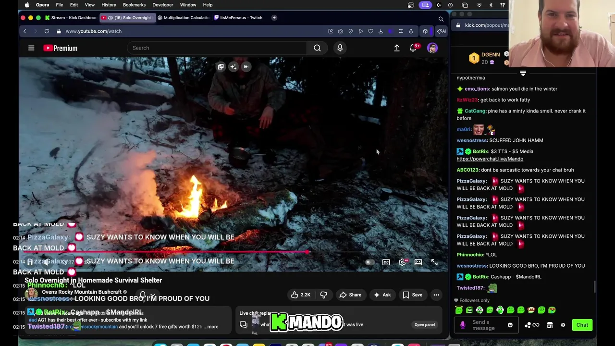Open the File menu
Viewport: 615px width, 346px height.
pos(60,5)
